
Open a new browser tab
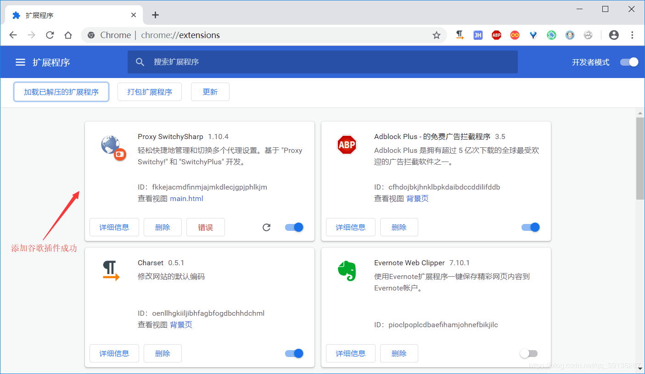tap(155, 15)
